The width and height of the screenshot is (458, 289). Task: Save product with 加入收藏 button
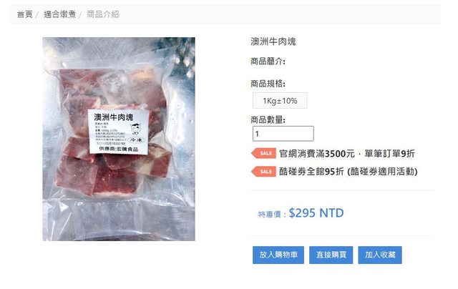tap(380, 255)
